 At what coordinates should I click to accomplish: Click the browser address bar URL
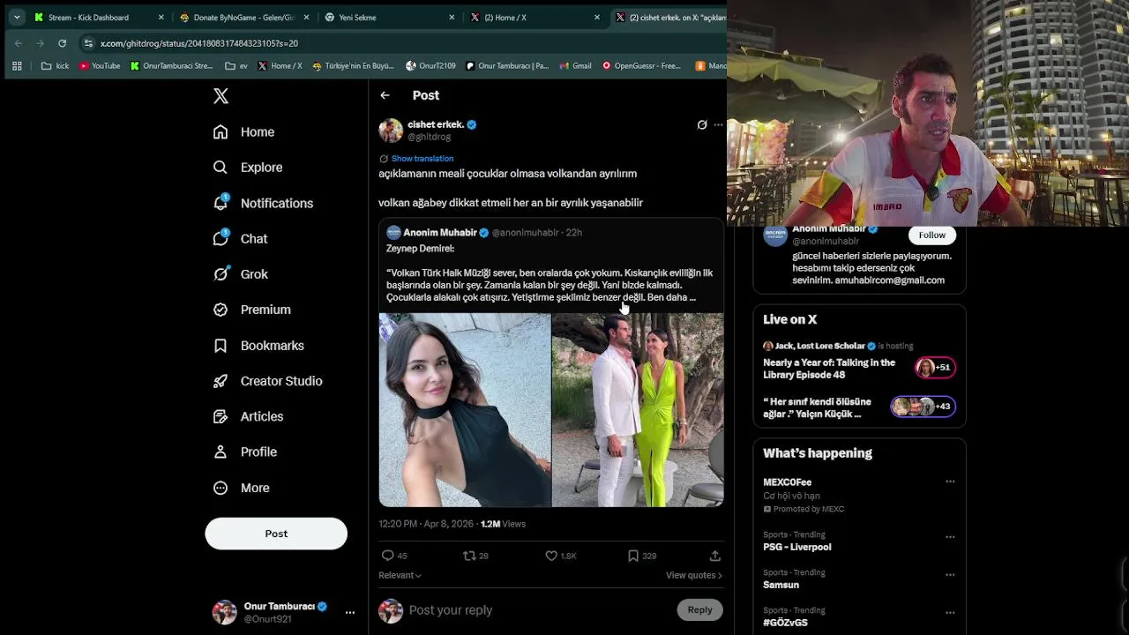tap(199, 43)
